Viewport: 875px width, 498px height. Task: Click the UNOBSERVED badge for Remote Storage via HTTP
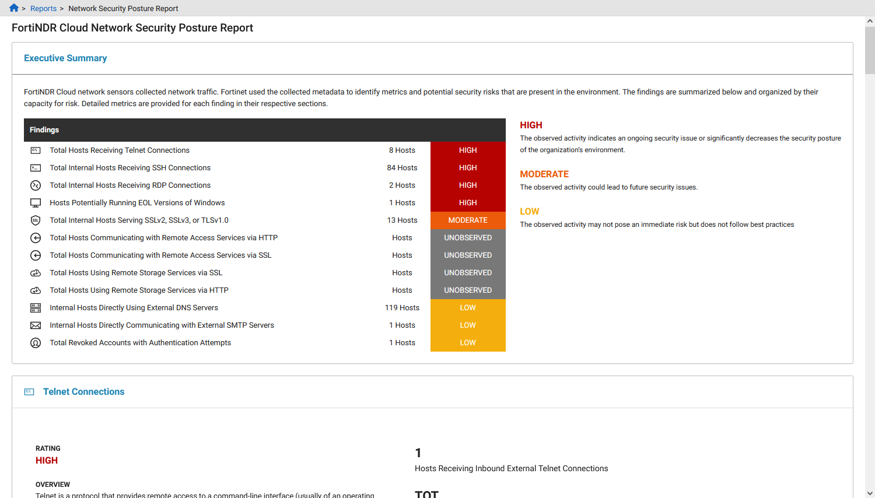coord(468,290)
